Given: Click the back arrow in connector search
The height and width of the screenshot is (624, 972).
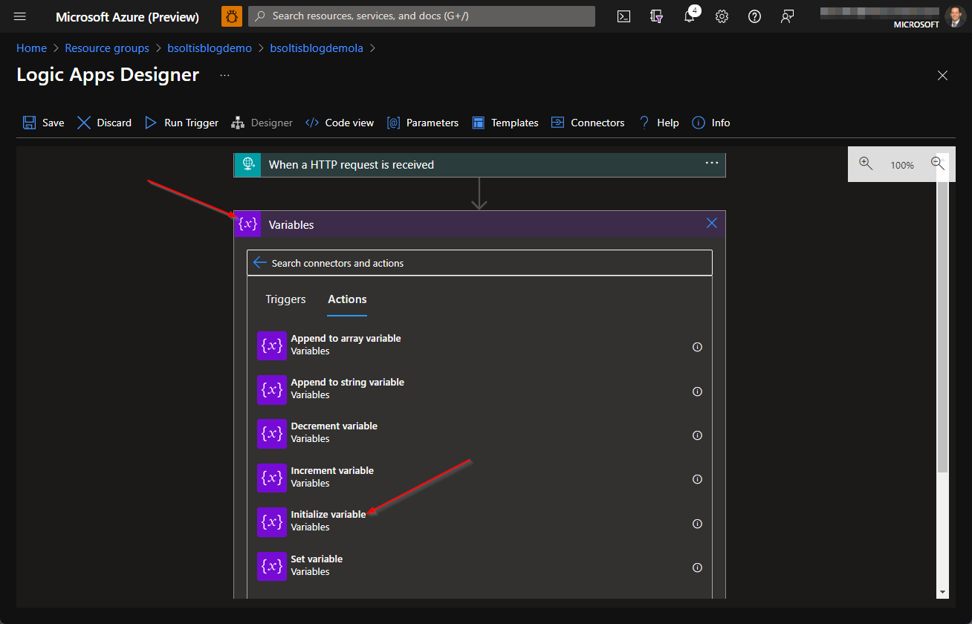Looking at the screenshot, I should click(x=259, y=263).
